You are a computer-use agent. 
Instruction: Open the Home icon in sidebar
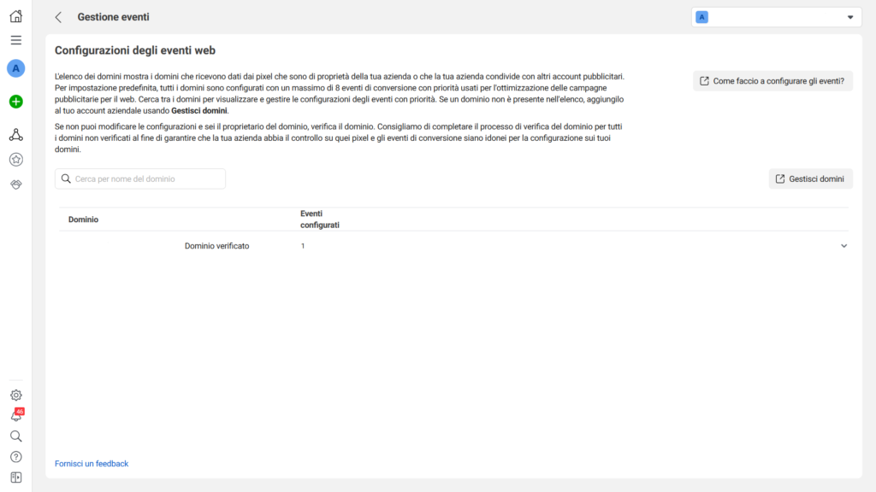click(15, 16)
